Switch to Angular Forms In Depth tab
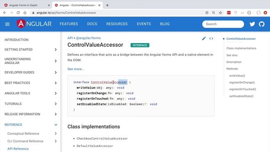This screenshot has height=152, width=270. pyautogui.click(x=27, y=5)
